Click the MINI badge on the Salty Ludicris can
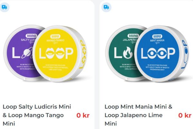The height and width of the screenshot is (129, 193). click(x=32, y=36)
